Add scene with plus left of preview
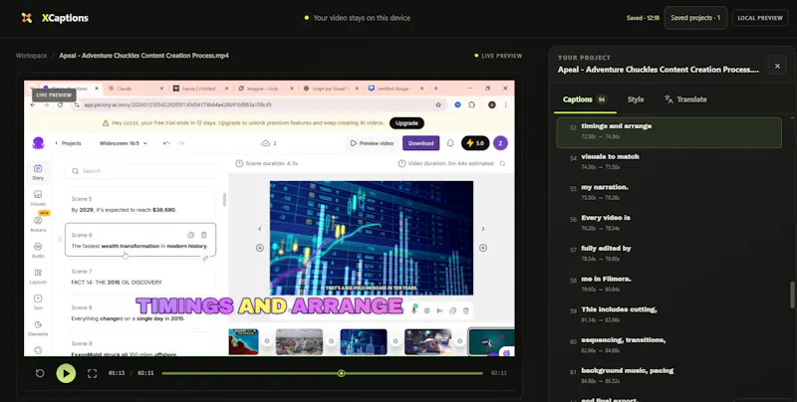797x402 pixels. (260, 248)
